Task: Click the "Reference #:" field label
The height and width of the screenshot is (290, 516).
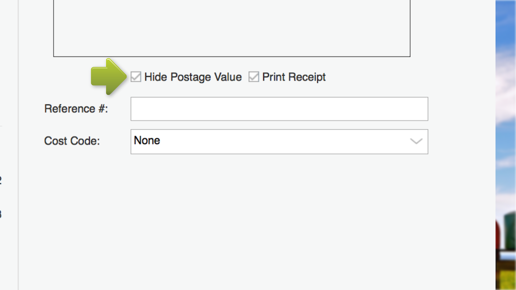Action: click(76, 109)
